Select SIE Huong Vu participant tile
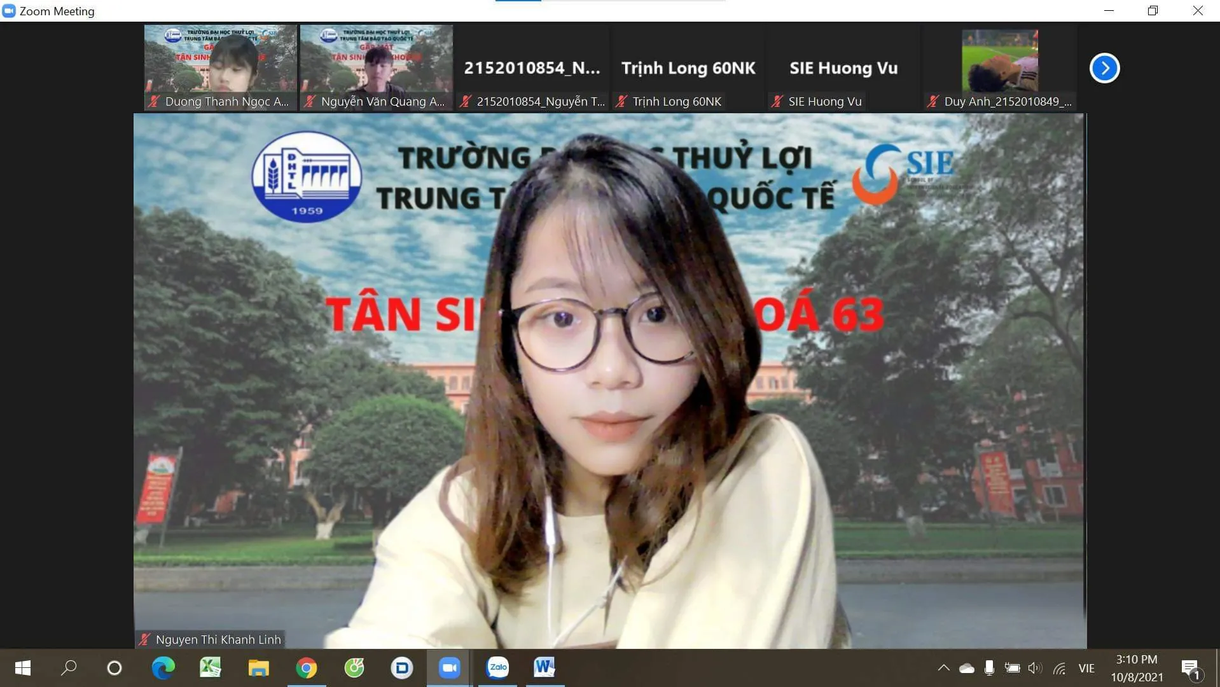This screenshot has width=1220, height=687. [x=843, y=68]
